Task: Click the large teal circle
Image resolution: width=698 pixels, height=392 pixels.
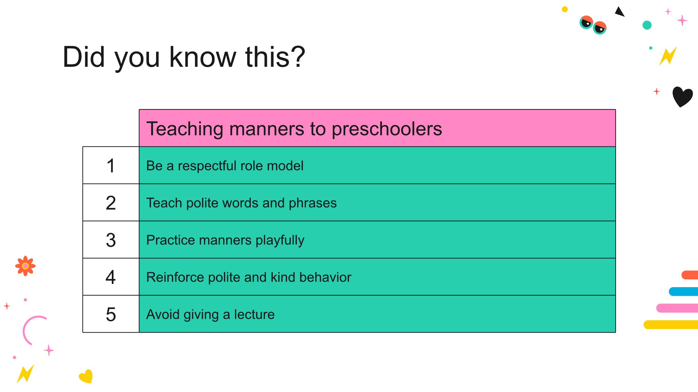Action: coord(647,25)
